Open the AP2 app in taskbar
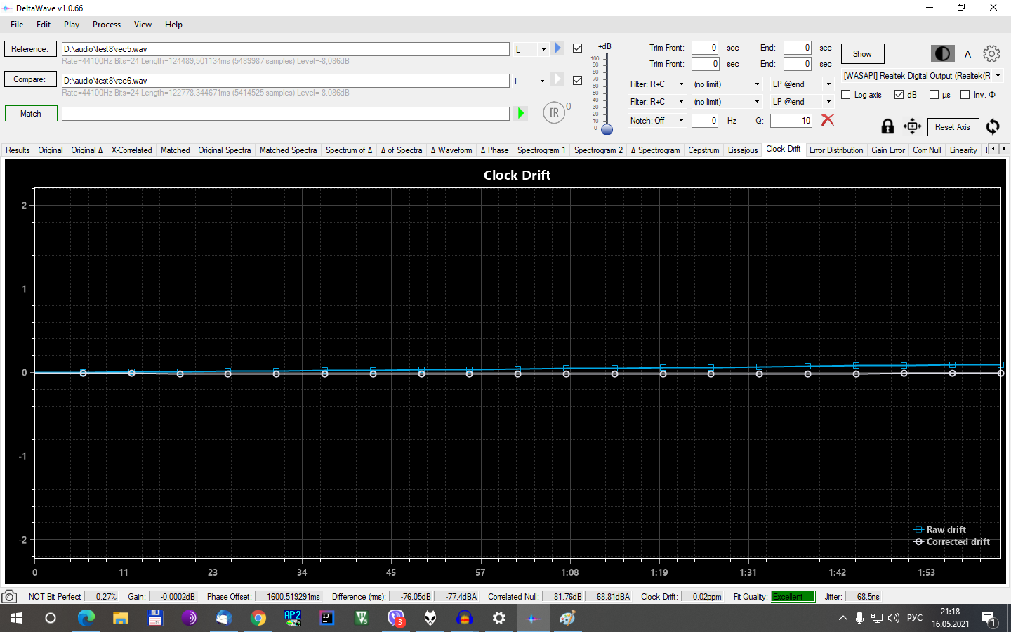The width and height of the screenshot is (1011, 632). [x=293, y=618]
